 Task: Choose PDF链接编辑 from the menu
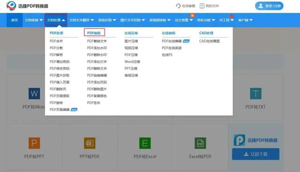[x=97, y=75]
